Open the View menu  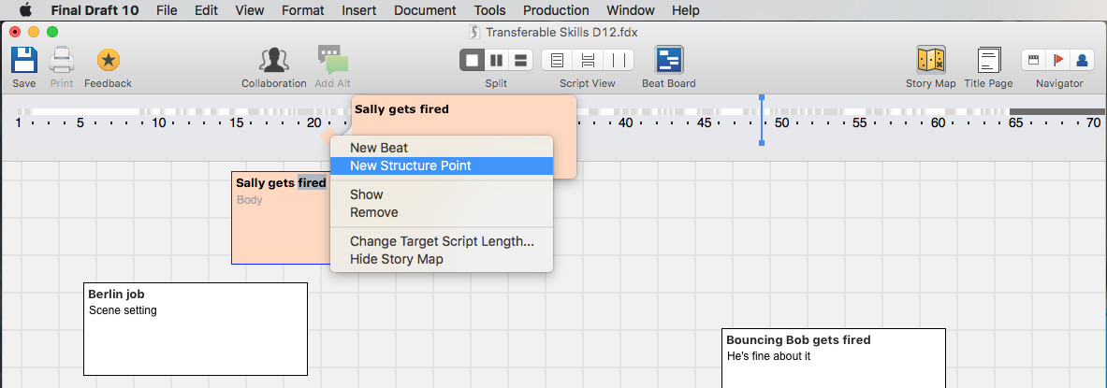tap(249, 10)
